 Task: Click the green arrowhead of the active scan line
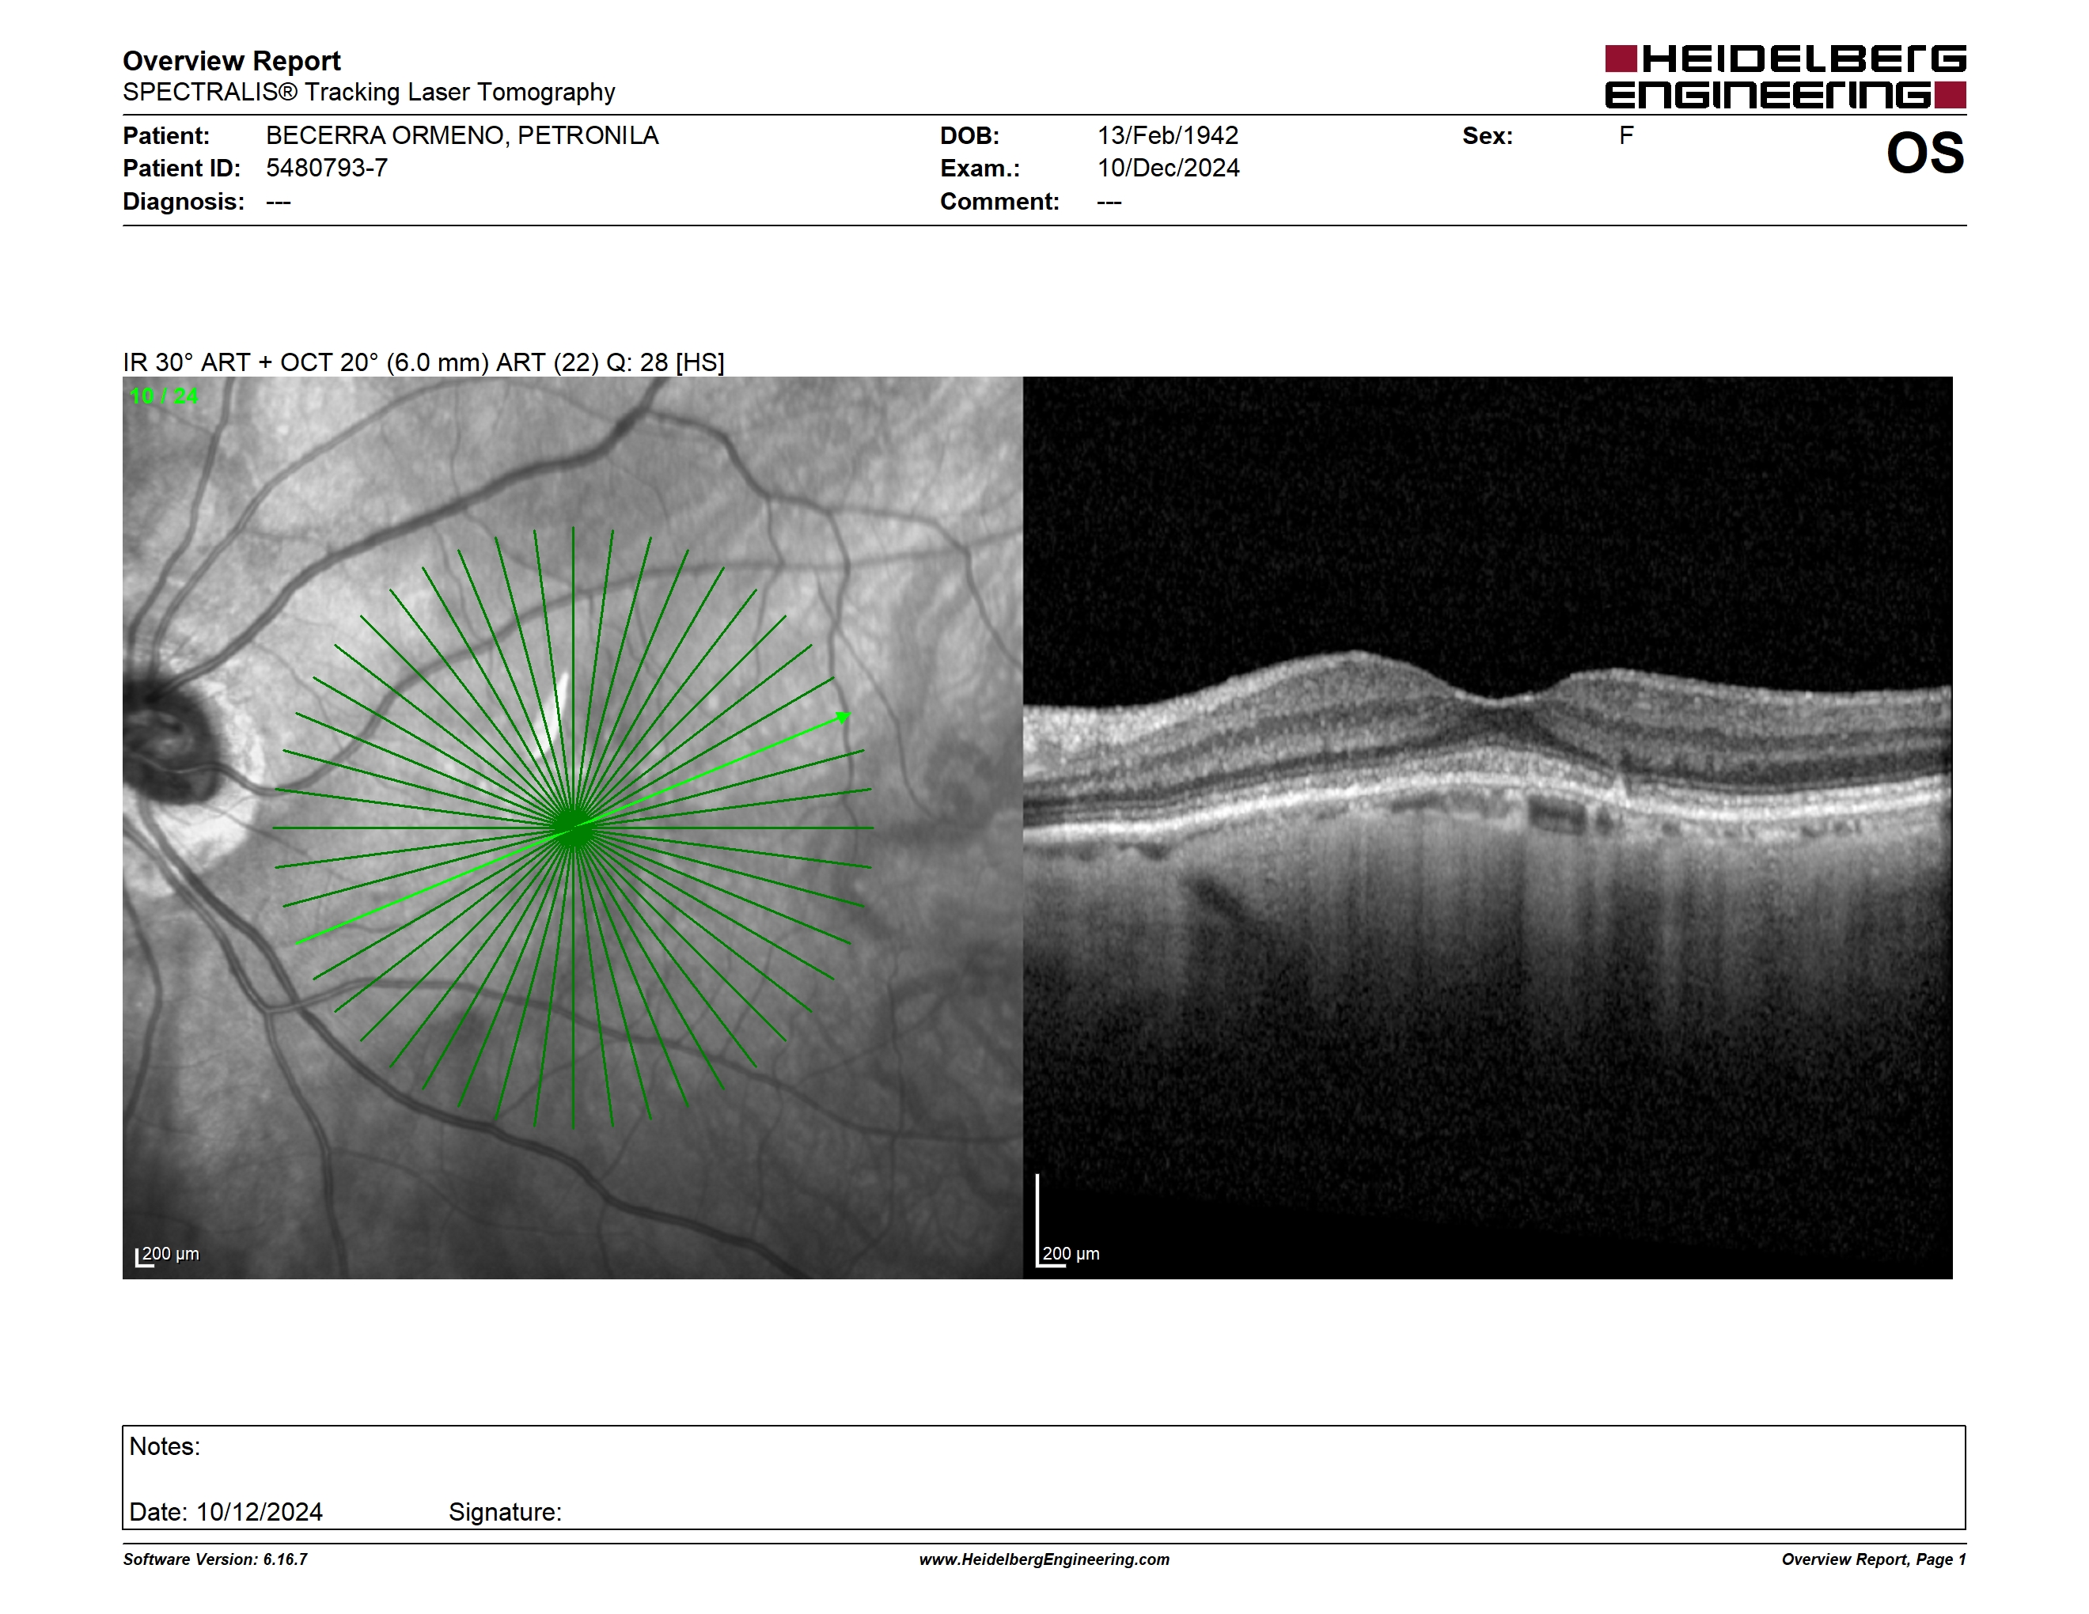[843, 717]
